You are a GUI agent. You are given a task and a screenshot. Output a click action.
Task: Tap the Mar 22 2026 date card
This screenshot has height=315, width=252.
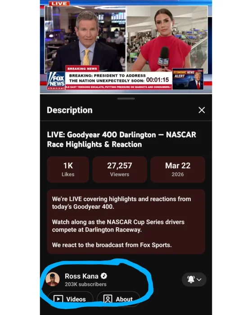click(178, 170)
